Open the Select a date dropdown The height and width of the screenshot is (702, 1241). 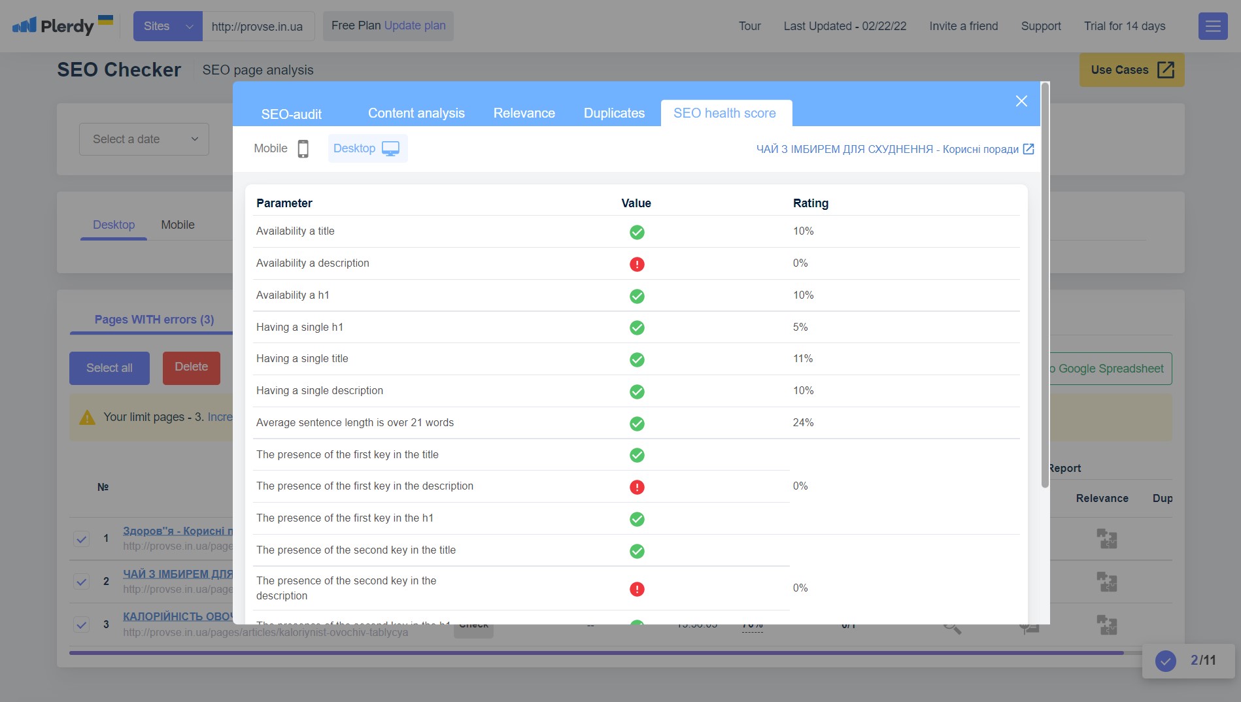pyautogui.click(x=144, y=139)
